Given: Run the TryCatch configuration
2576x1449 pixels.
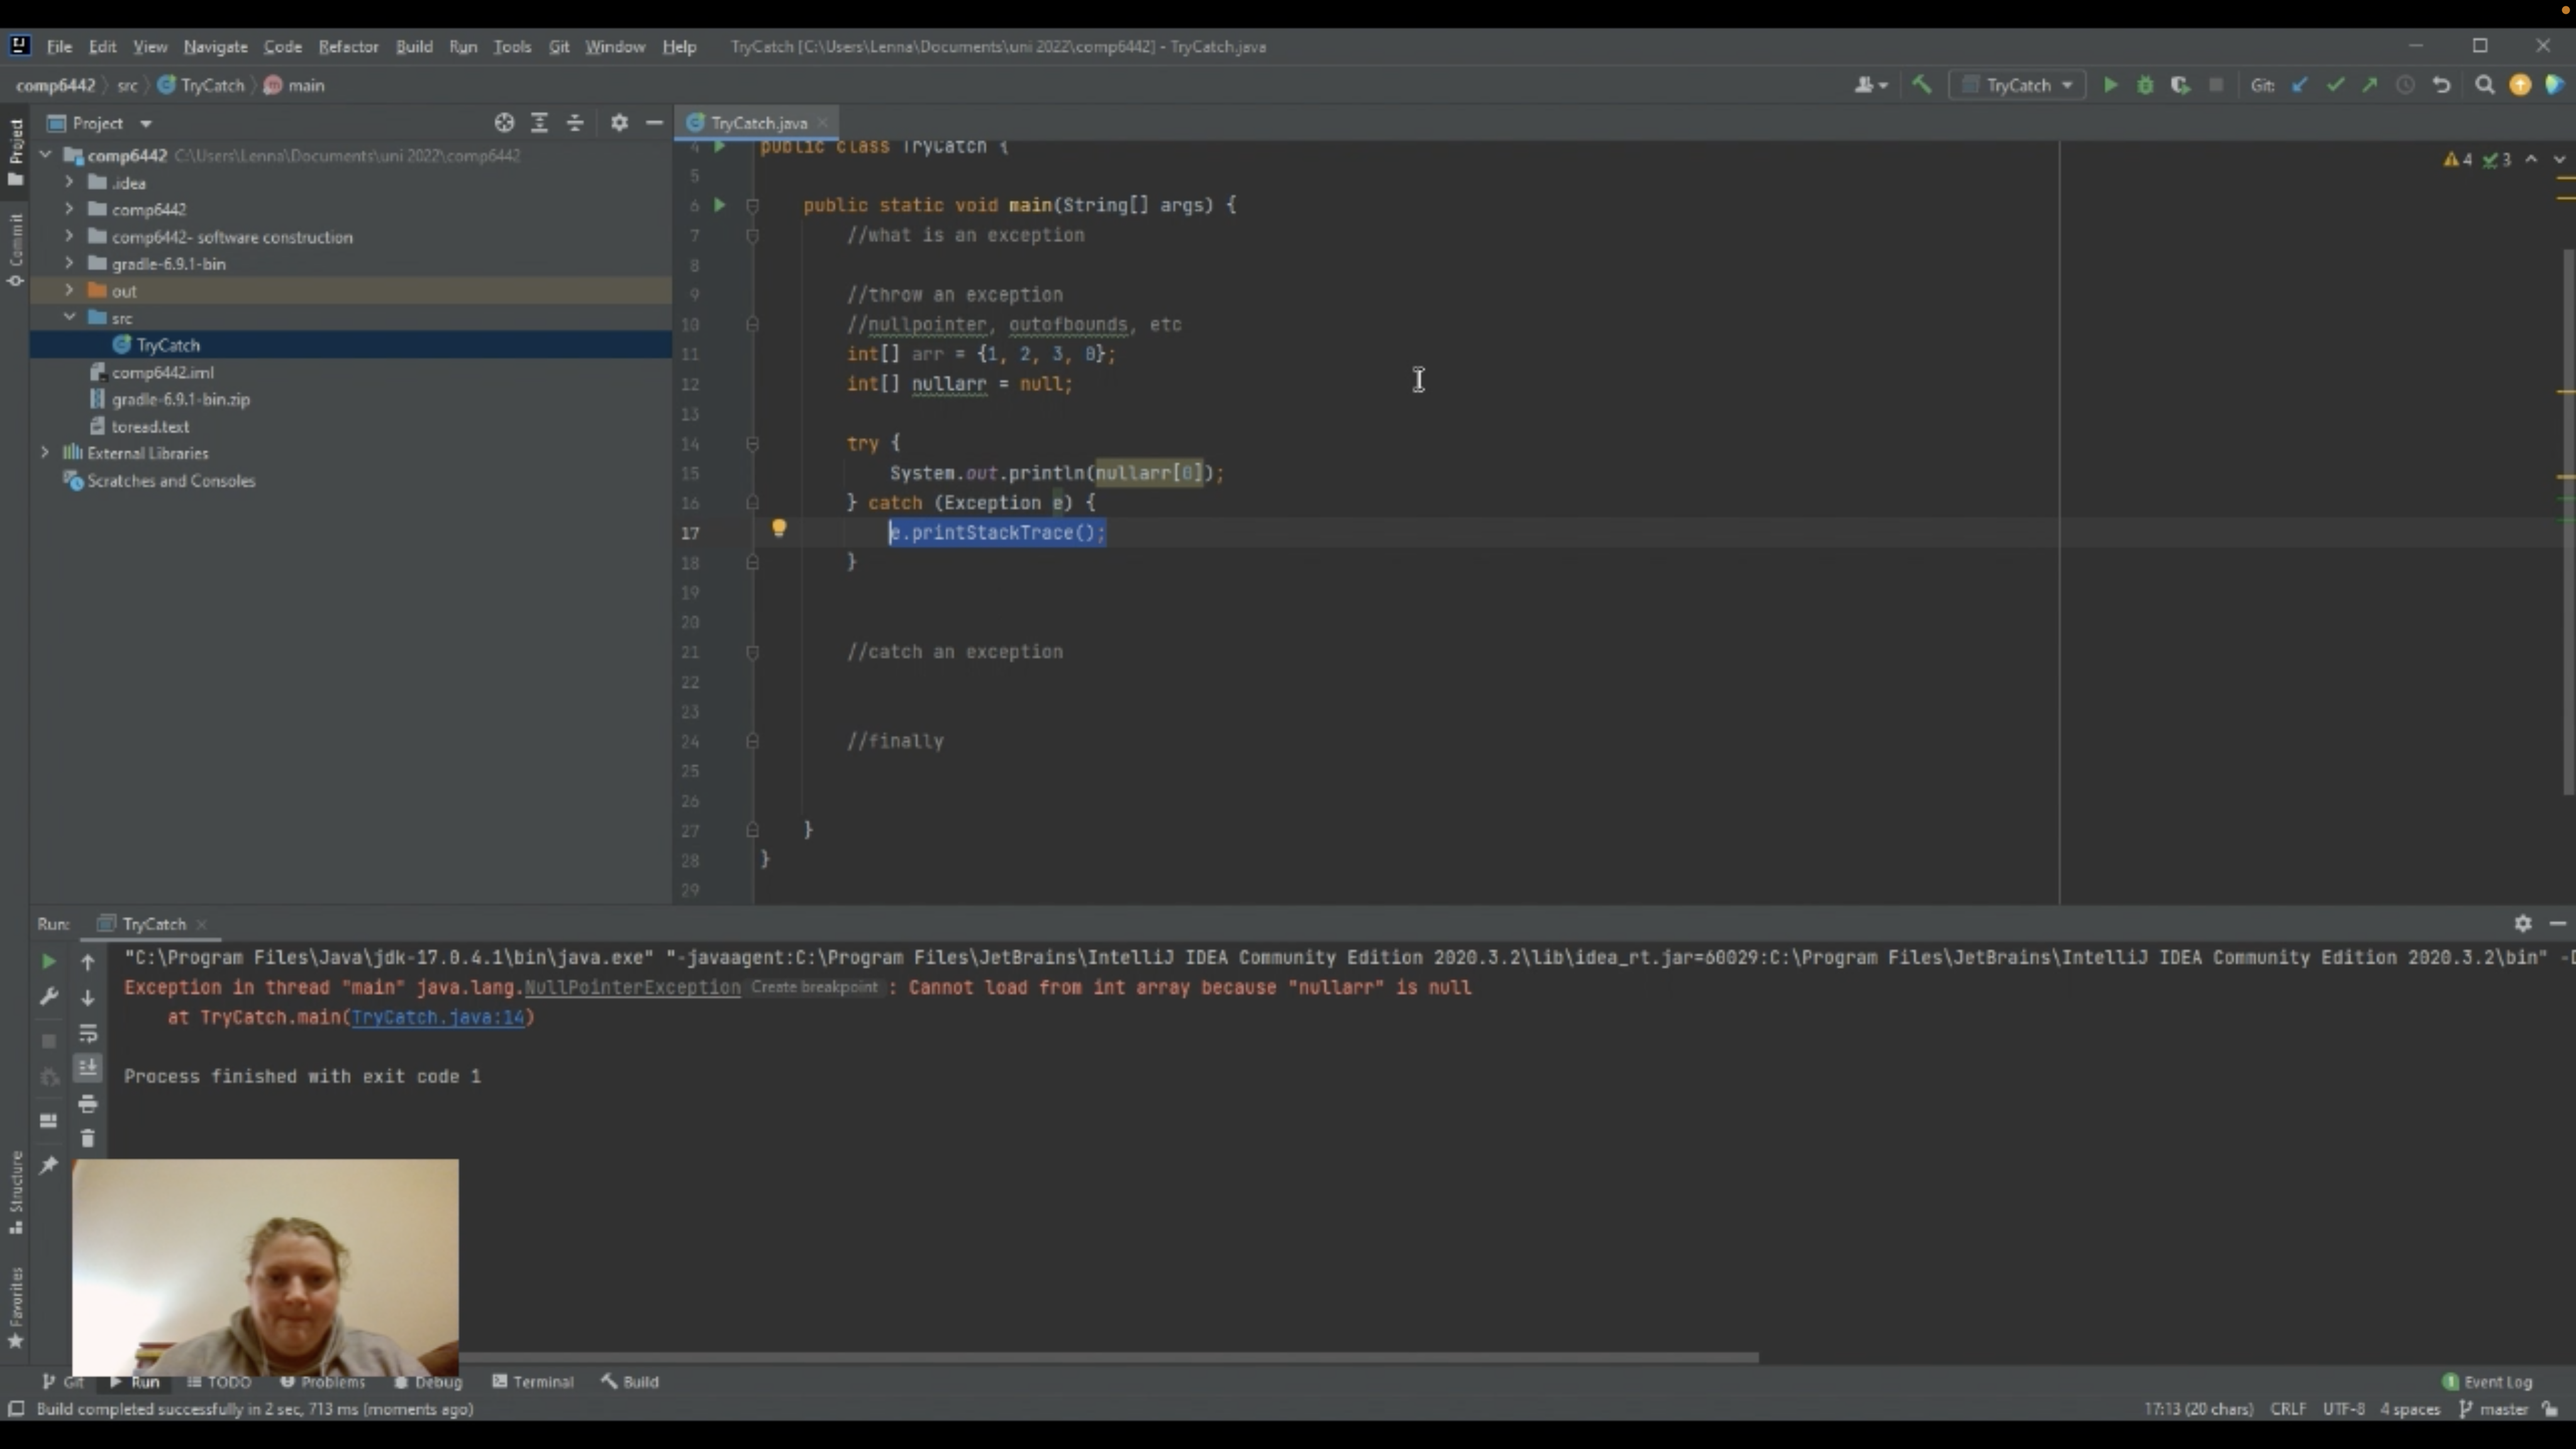Looking at the screenshot, I should (2111, 85).
